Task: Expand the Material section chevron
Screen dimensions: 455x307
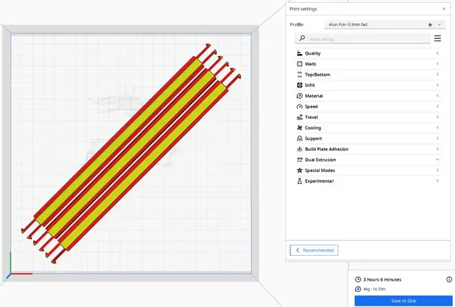Action: coord(437,96)
